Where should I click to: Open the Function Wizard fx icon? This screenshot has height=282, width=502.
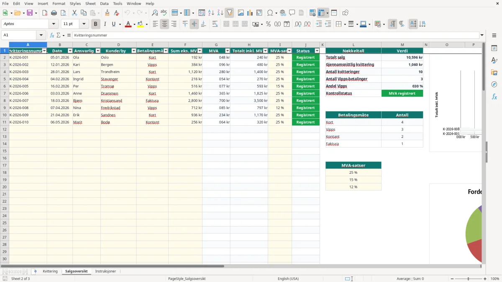click(52, 36)
